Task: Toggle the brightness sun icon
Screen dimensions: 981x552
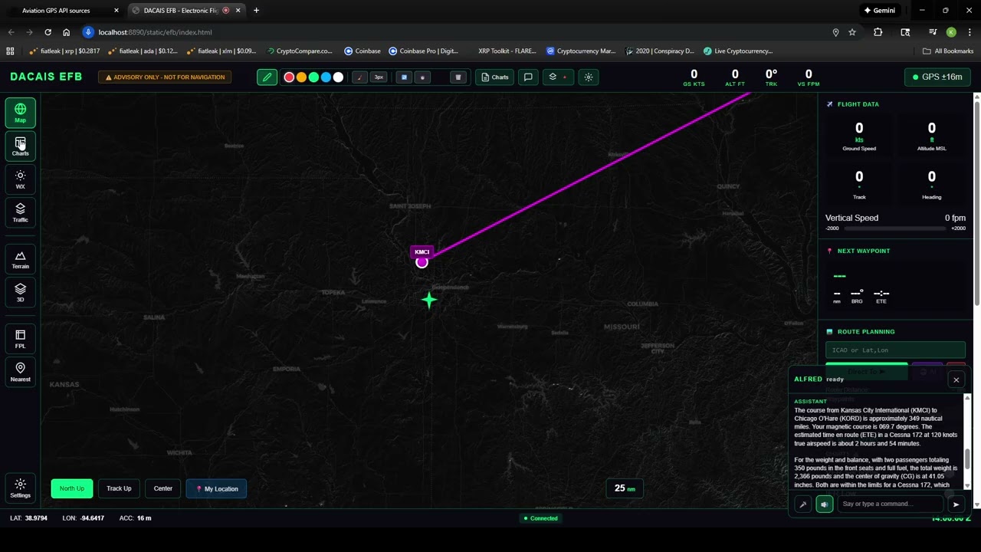Action: point(589,77)
